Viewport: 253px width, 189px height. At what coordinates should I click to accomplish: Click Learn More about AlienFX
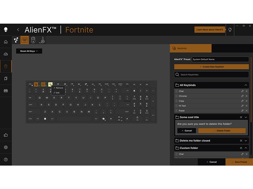pos(210,30)
